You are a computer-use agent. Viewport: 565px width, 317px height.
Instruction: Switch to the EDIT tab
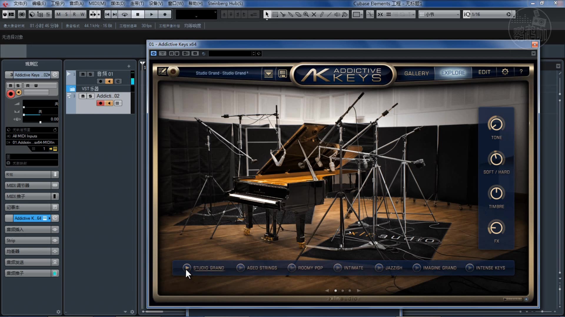coord(484,72)
